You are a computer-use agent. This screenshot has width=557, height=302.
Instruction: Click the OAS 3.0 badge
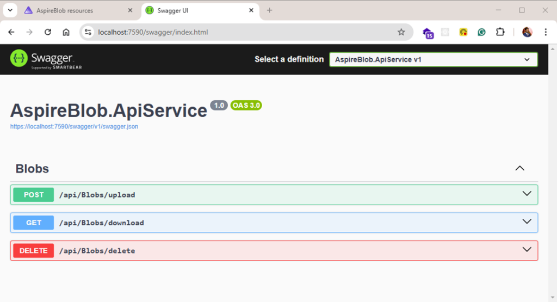click(246, 105)
